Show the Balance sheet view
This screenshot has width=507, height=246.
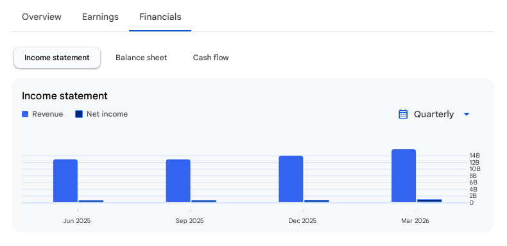click(x=141, y=58)
